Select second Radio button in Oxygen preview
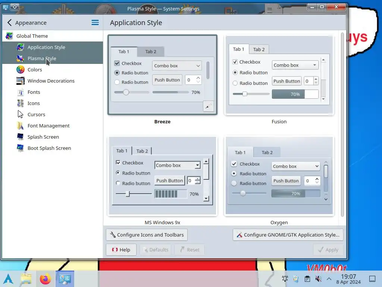Image resolution: width=382 pixels, height=287 pixels. (234, 183)
